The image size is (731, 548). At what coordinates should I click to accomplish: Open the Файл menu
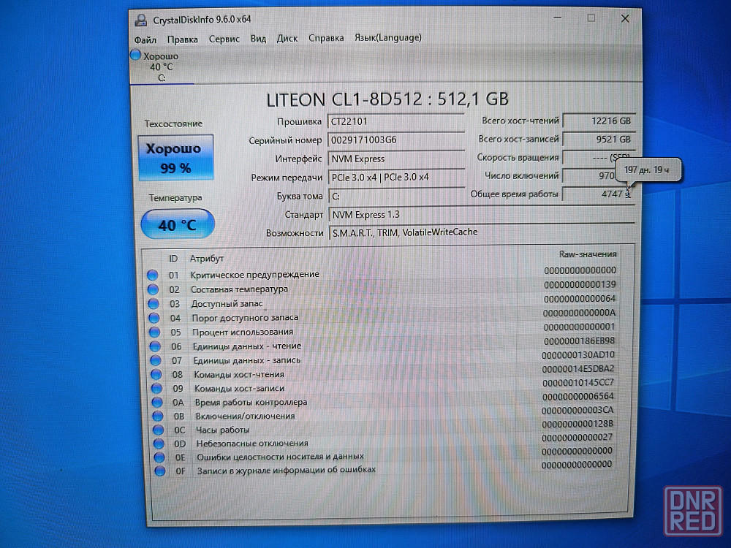(145, 39)
